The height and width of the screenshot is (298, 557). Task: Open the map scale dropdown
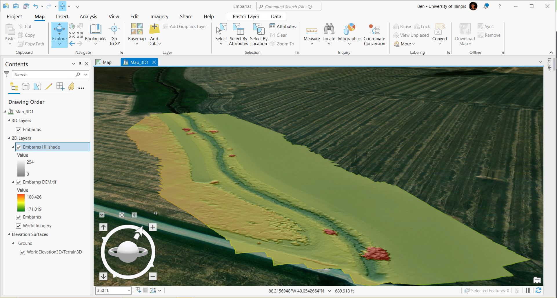(129, 290)
